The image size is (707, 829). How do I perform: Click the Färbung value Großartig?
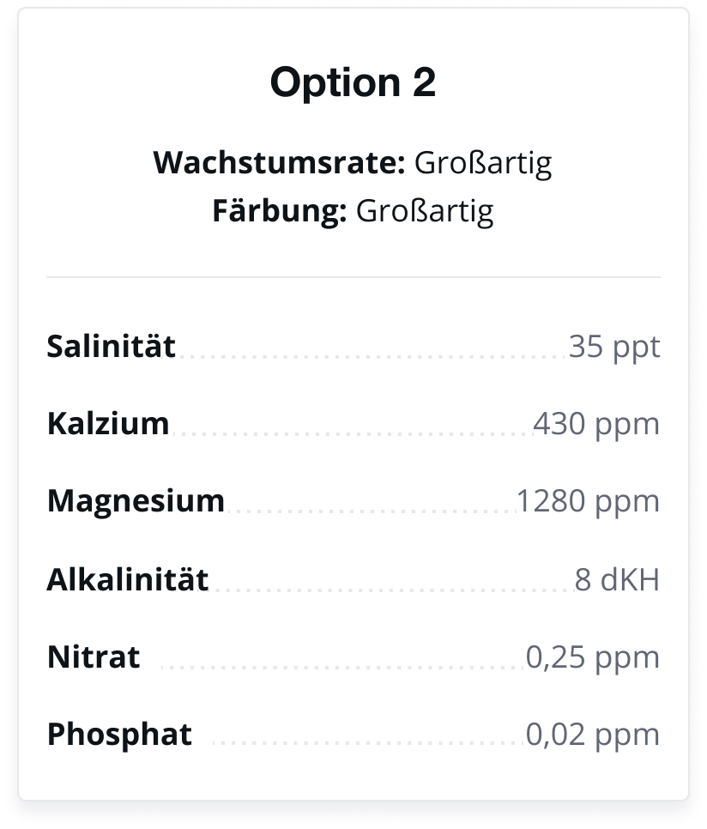pos(425,211)
